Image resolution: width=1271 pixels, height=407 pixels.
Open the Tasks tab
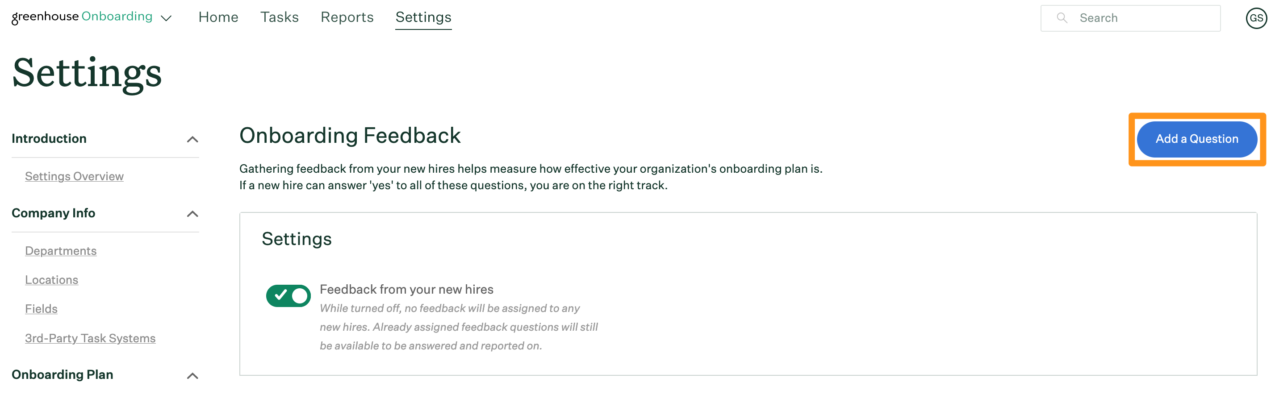point(279,17)
